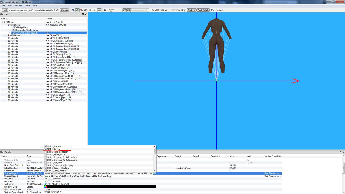
Task: Expand 3 BSDismemberSkinInstance node
Action: (x=9, y=30)
